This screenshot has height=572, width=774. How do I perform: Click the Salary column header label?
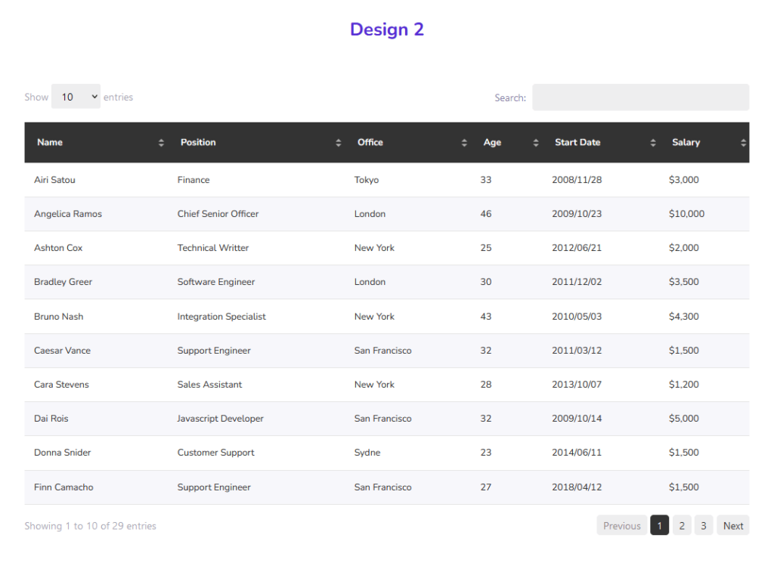click(x=686, y=142)
